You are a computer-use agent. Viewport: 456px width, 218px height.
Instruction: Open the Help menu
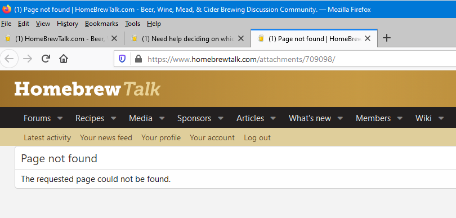[154, 24]
